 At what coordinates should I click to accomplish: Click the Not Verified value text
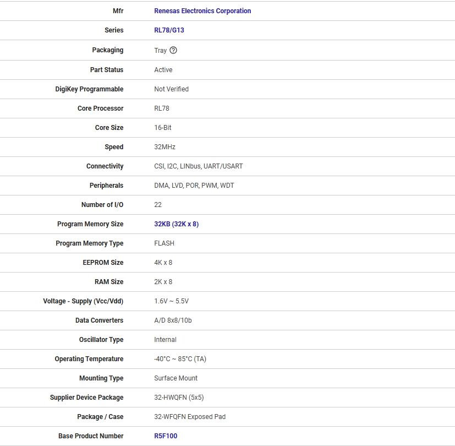171,89
